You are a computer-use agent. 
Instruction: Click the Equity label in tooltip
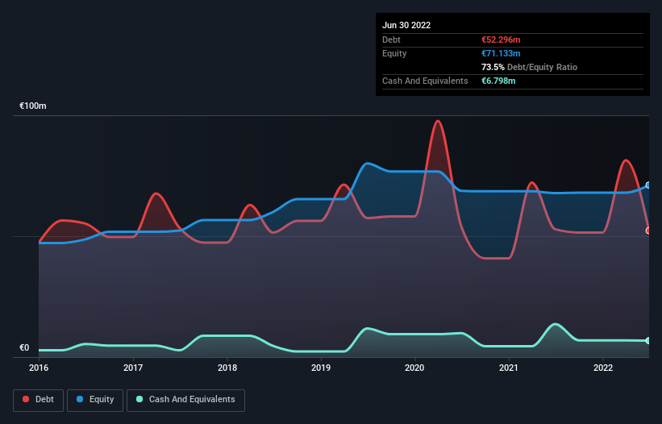coord(394,53)
